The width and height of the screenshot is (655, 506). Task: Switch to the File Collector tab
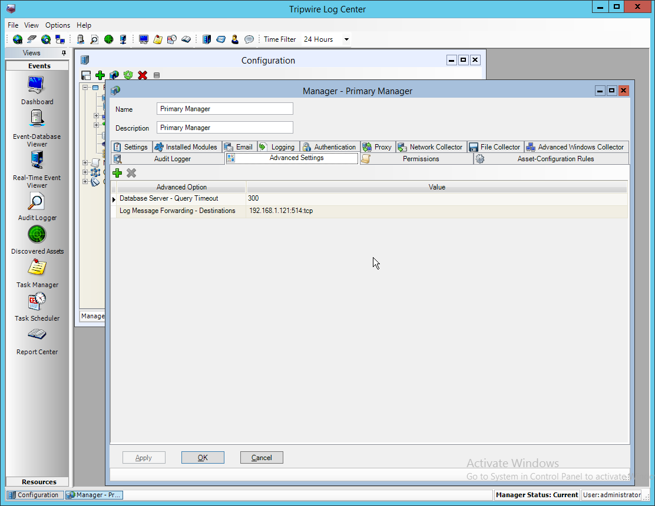pos(495,147)
